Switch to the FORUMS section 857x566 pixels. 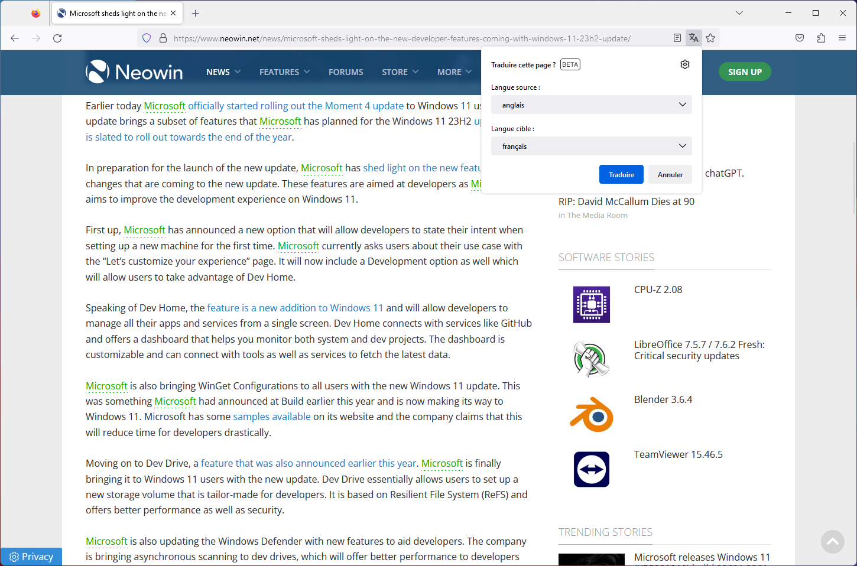[x=346, y=71]
